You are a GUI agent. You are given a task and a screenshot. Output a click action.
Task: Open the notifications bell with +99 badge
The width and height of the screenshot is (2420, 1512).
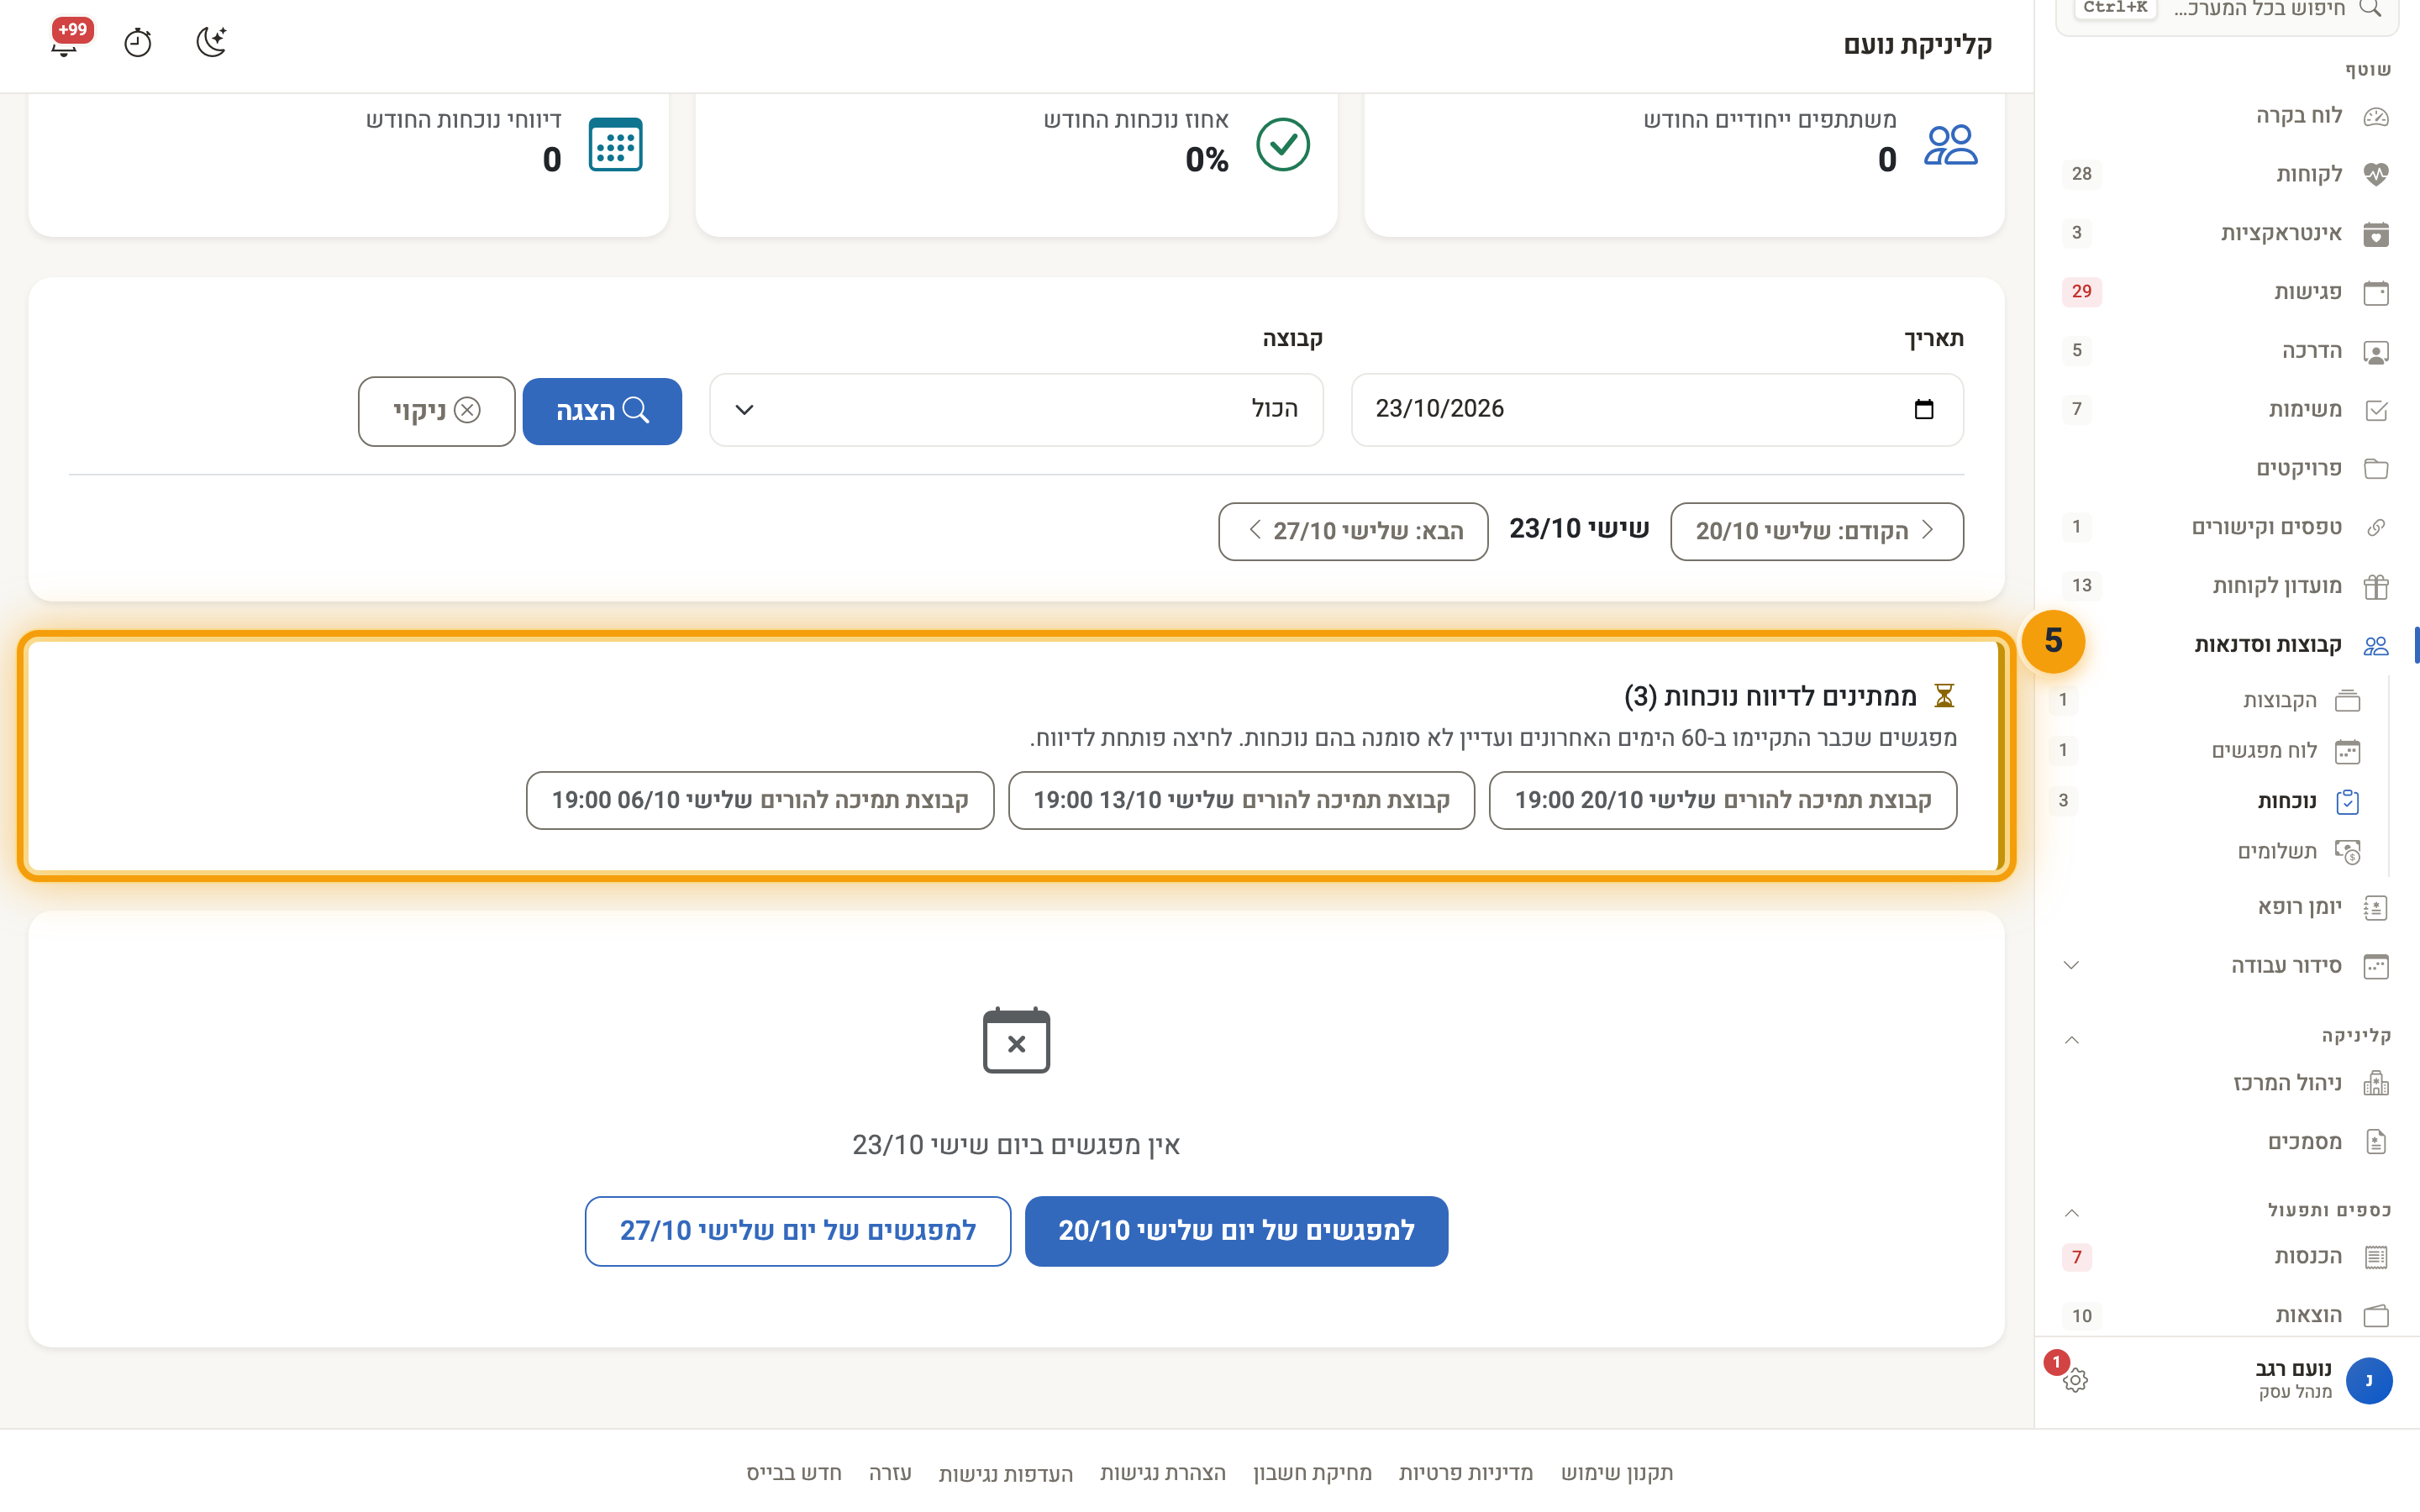click(66, 43)
